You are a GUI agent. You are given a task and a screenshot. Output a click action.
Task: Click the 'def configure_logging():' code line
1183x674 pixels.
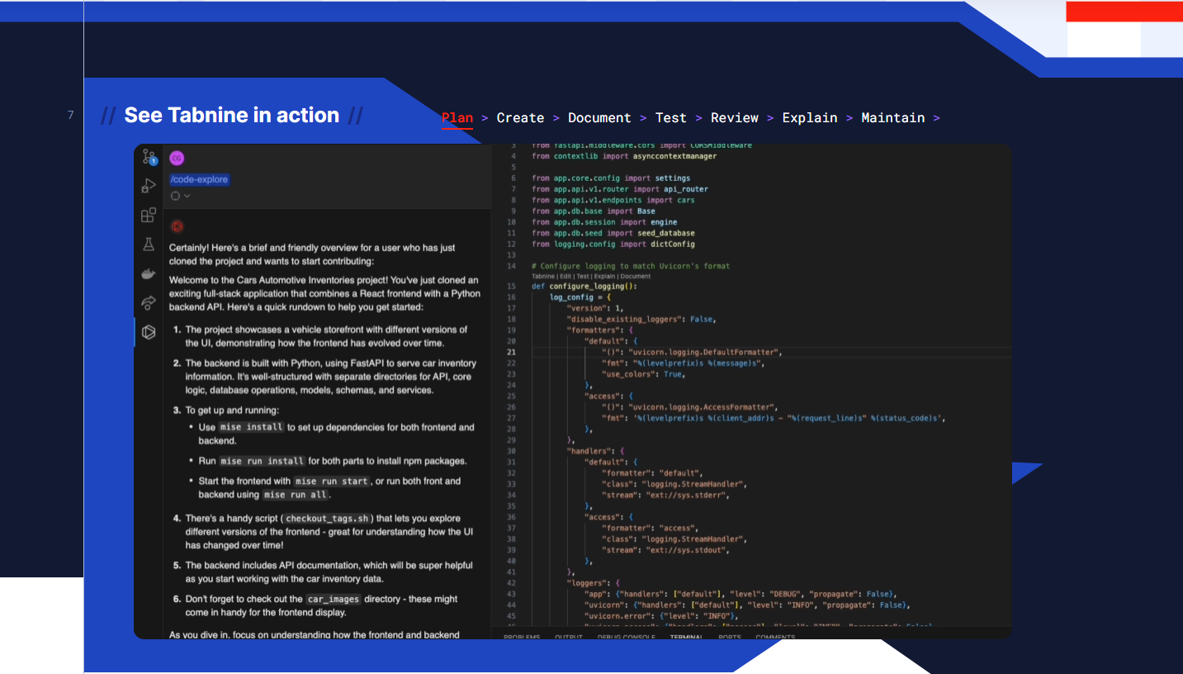(x=584, y=287)
